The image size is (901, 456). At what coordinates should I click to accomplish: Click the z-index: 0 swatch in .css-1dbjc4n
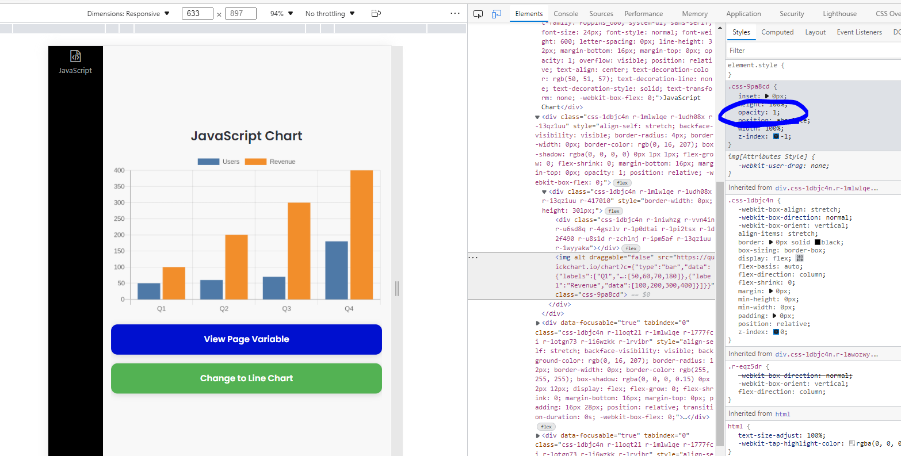point(776,332)
